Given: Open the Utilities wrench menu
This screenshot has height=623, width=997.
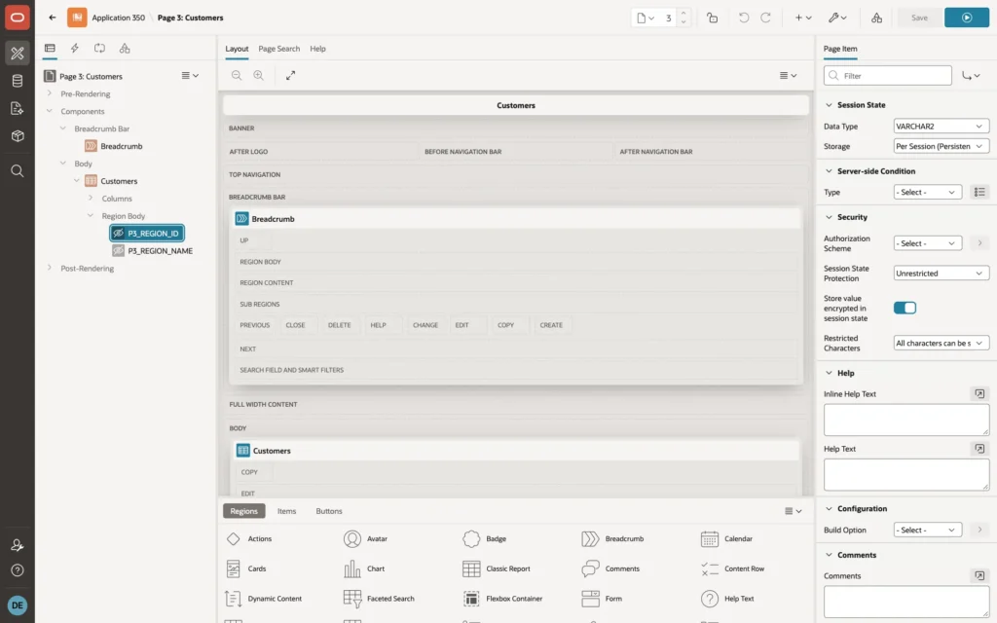Looking at the screenshot, I should pos(837,18).
